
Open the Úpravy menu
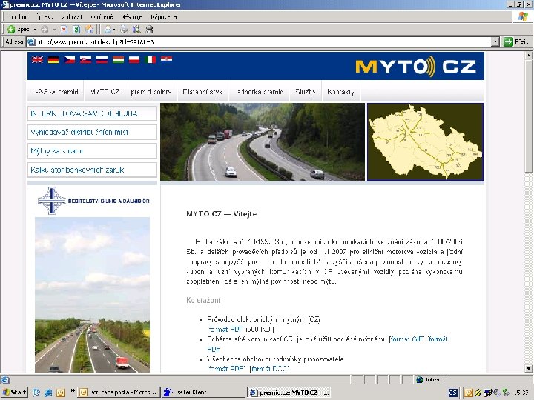(x=45, y=16)
